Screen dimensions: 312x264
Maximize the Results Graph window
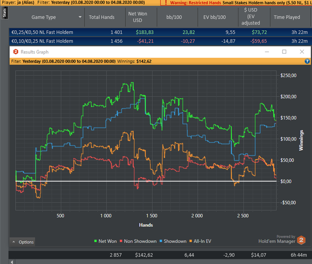point(284,52)
